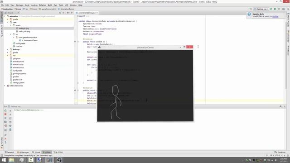The image size is (290, 163).
Task: Click the AnimationDemo game window canvas
Action: click(145, 86)
